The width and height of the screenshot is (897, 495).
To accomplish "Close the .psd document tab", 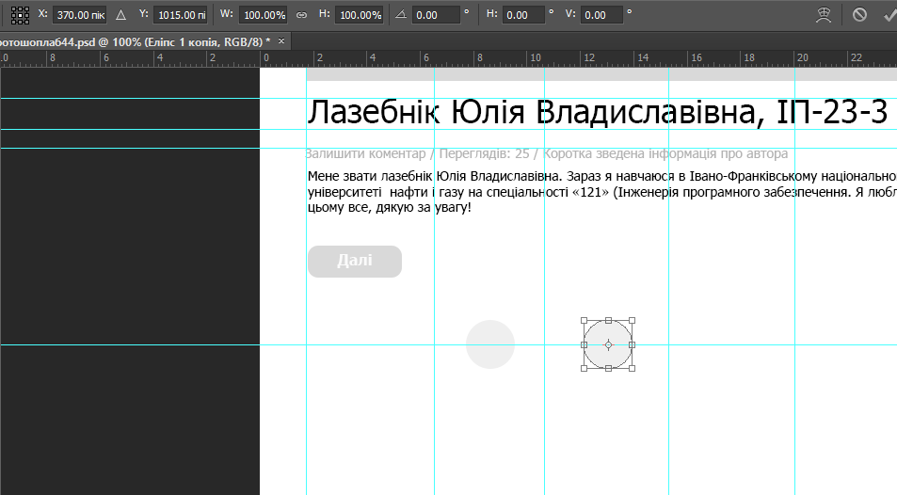I will pos(281,41).
